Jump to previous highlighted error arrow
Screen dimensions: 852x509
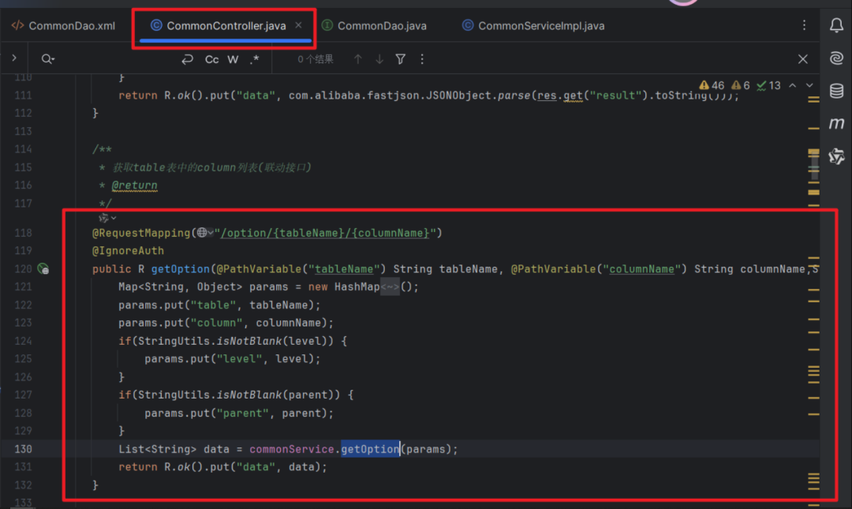[x=793, y=85]
